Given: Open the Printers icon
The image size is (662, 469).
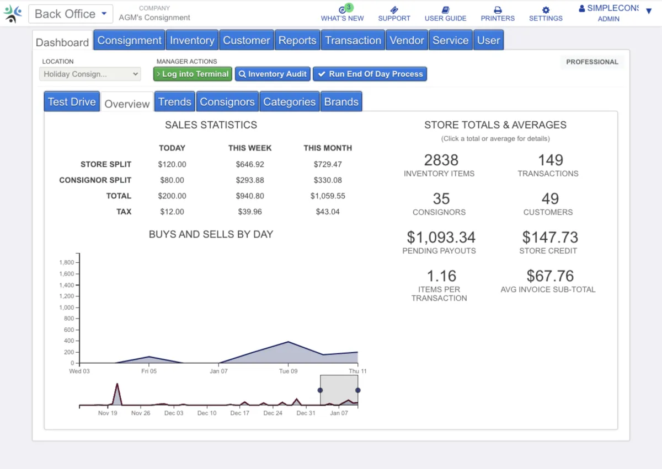Looking at the screenshot, I should 498,9.
